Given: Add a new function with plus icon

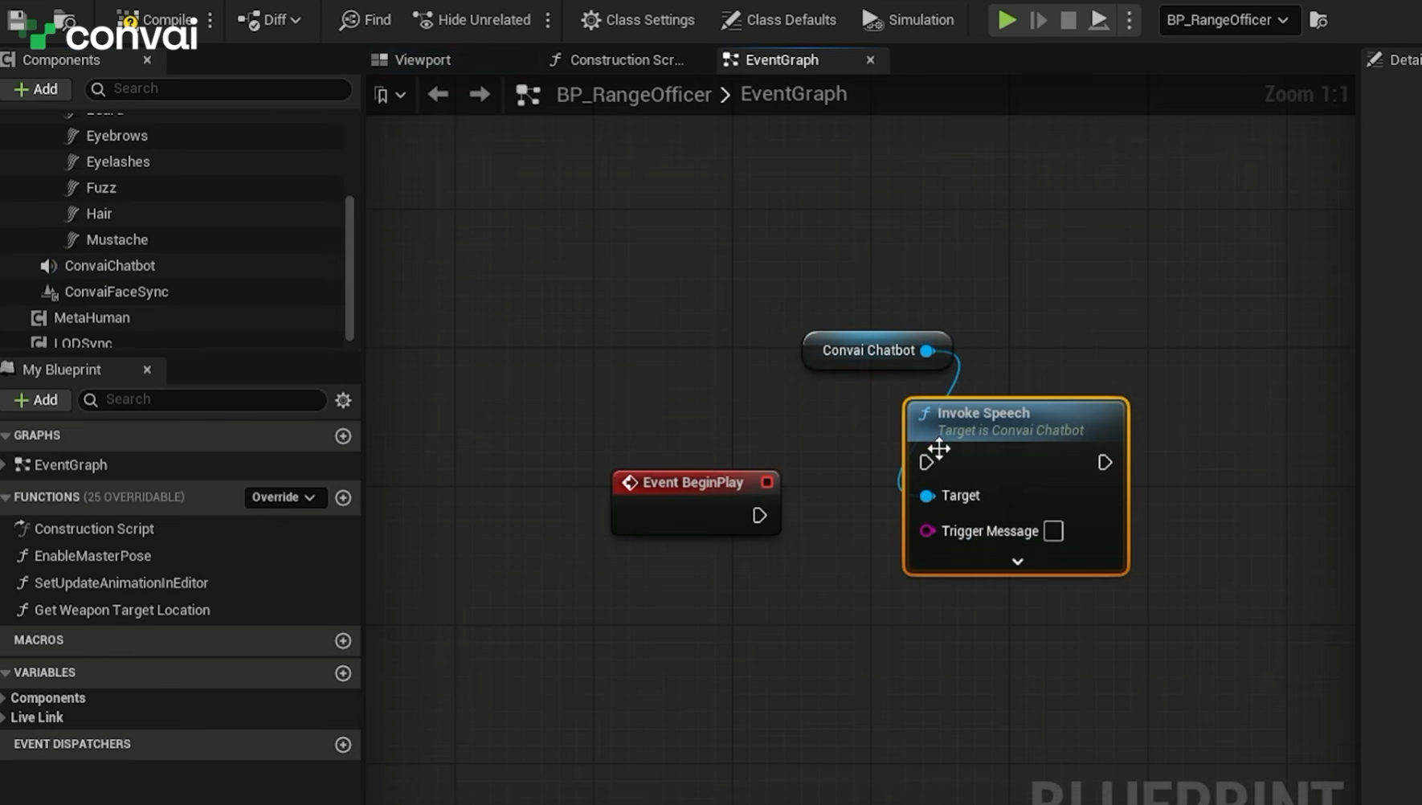Looking at the screenshot, I should tap(343, 498).
